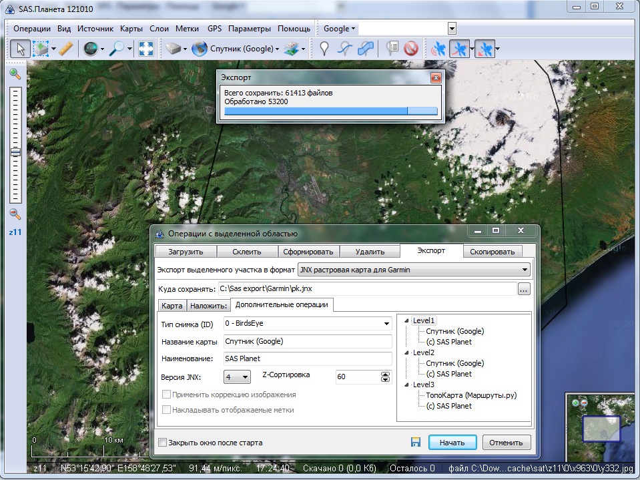Image resolution: width=640 pixels, height=480 pixels.
Task: Enable 'Закрыть окно после старта' checkbox
Action: click(x=162, y=443)
